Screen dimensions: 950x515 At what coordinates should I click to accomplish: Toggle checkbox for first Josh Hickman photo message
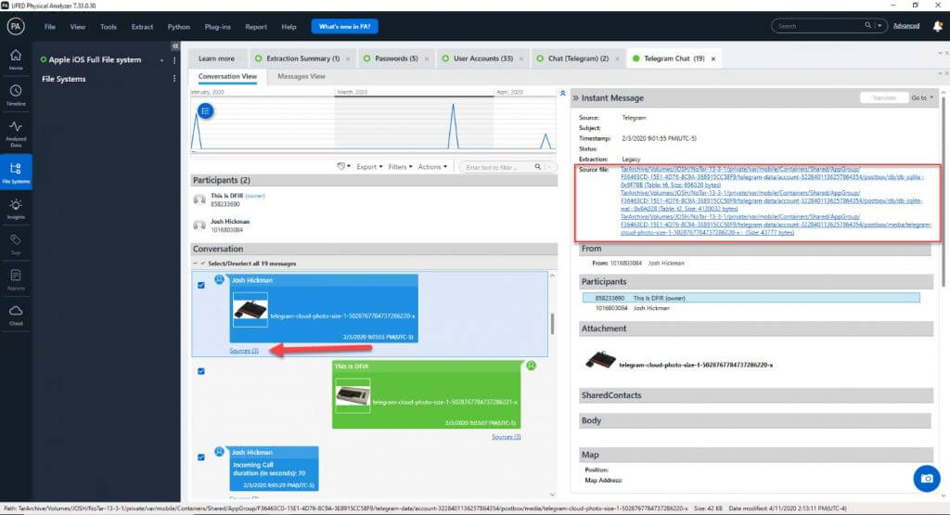(201, 285)
